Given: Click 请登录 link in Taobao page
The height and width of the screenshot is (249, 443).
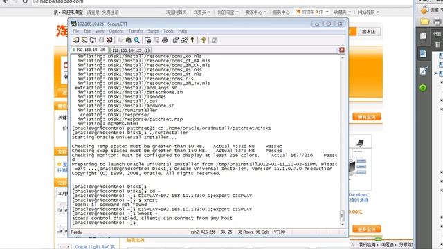Looking at the screenshot, I should (93, 12).
